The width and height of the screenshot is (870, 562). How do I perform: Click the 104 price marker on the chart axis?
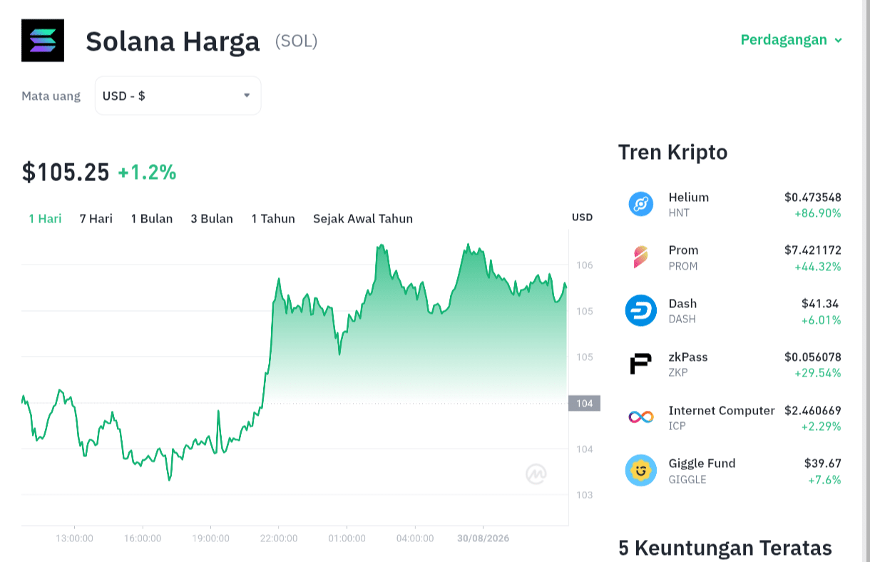coord(584,404)
